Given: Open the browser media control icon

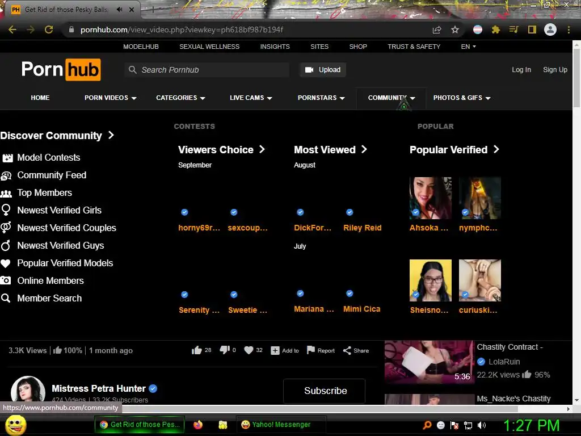Looking at the screenshot, I should (x=513, y=30).
